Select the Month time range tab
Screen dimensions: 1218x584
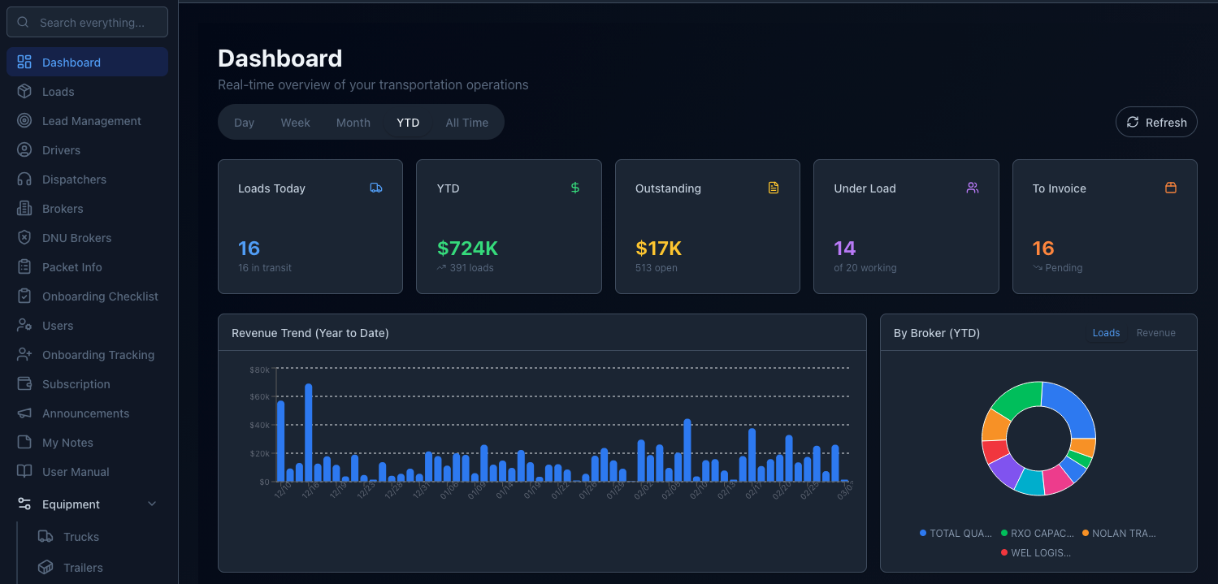coord(353,123)
